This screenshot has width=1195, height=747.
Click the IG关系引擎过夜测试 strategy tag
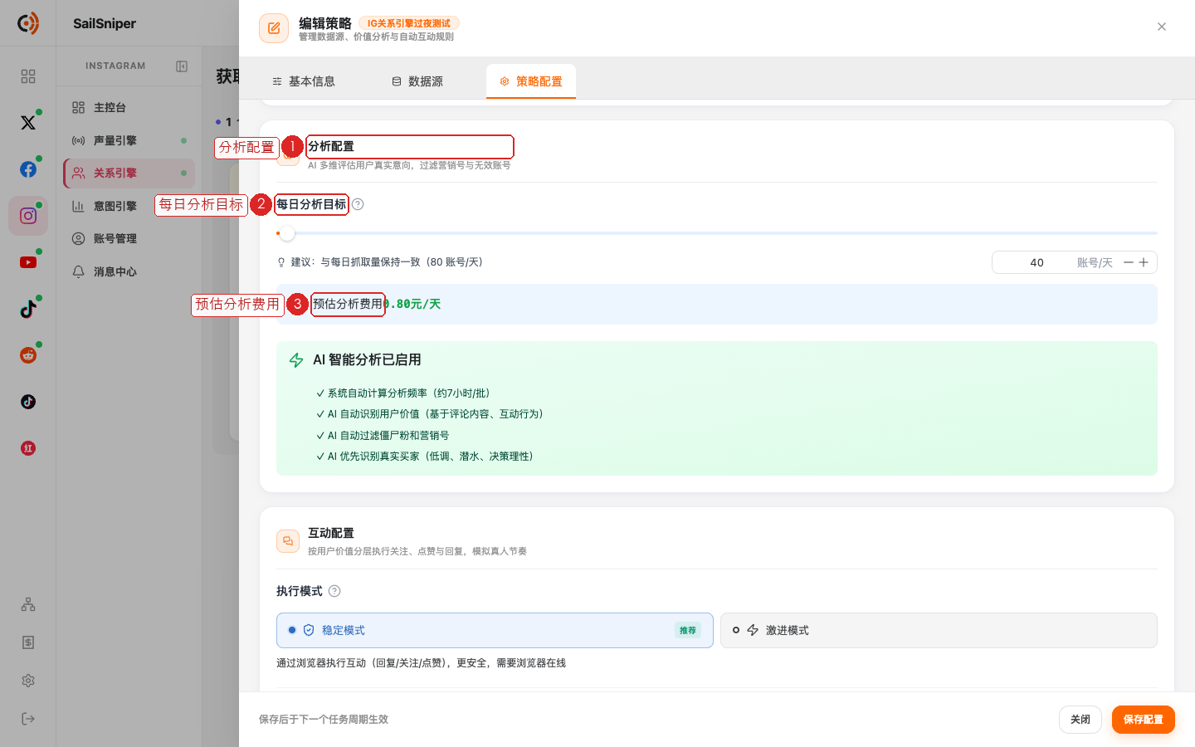tap(409, 23)
